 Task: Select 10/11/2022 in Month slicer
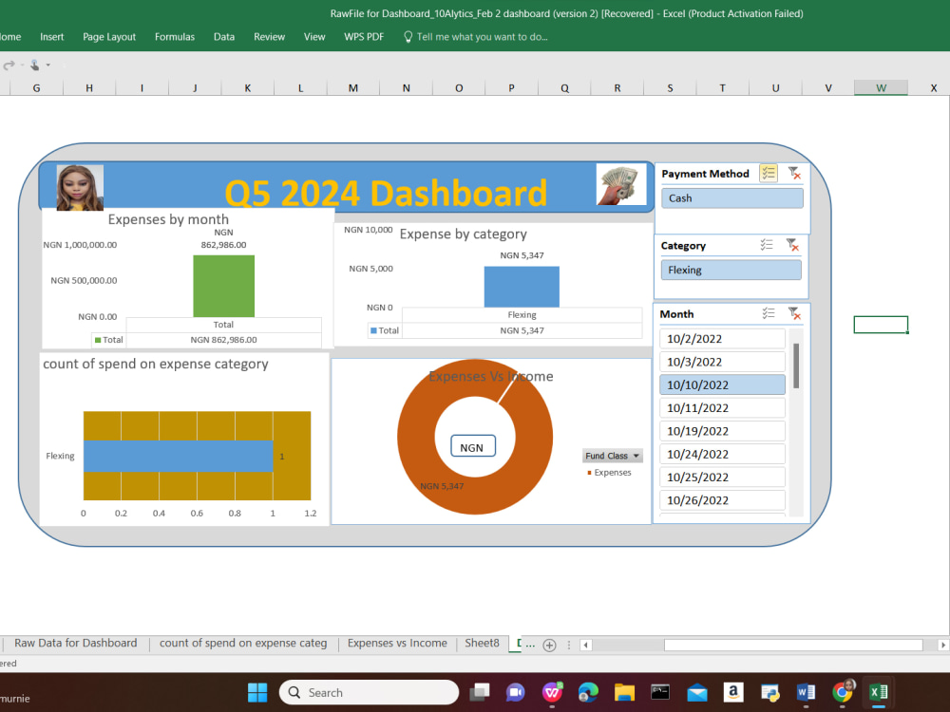pos(722,407)
